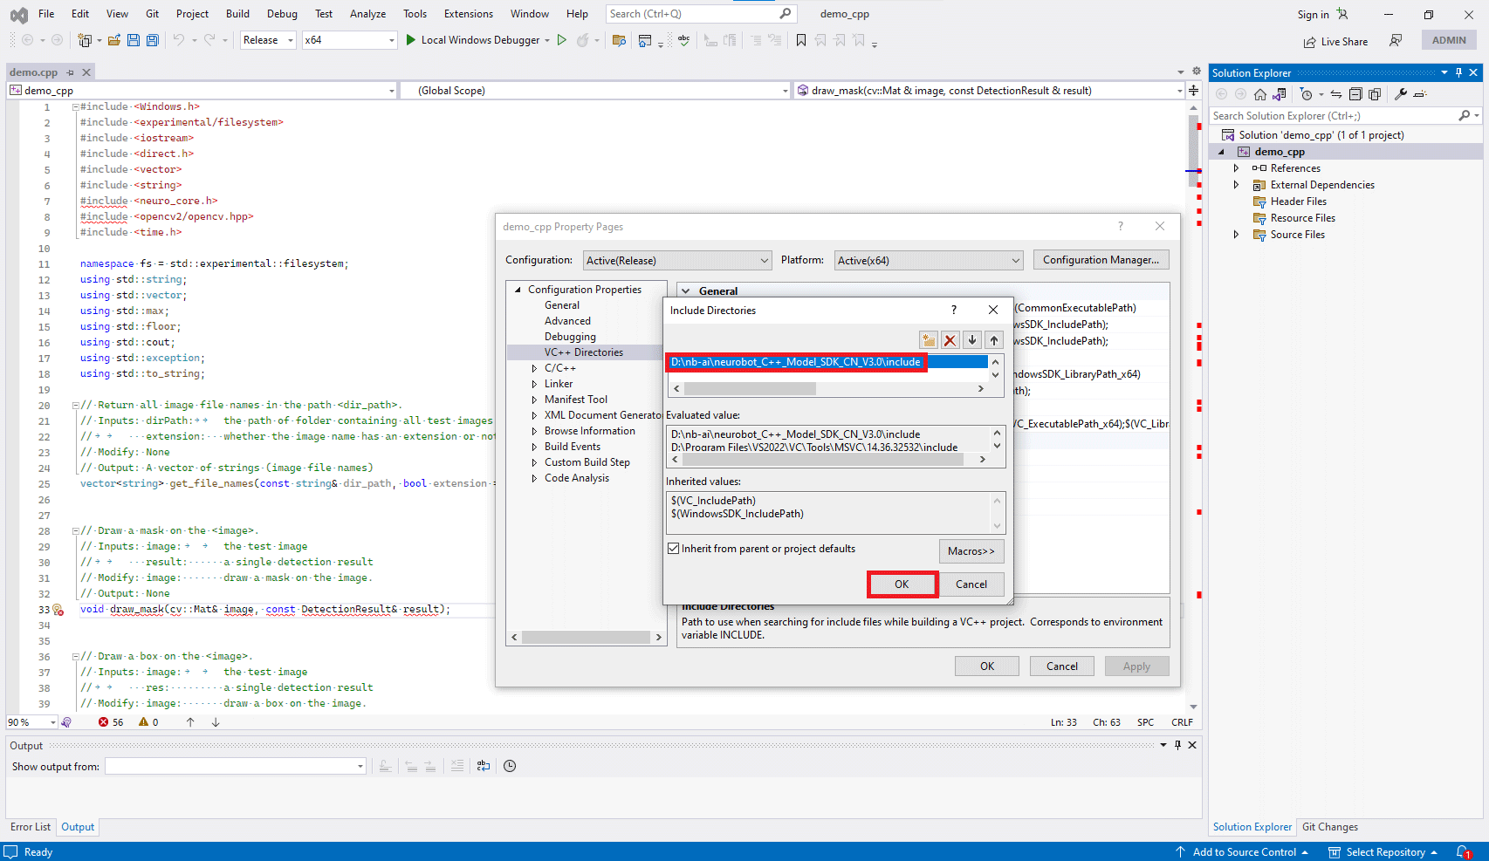Screen dimensions: 1489x861
Task: Click property tree horizontal scrollbar thumb
Action: pos(587,638)
